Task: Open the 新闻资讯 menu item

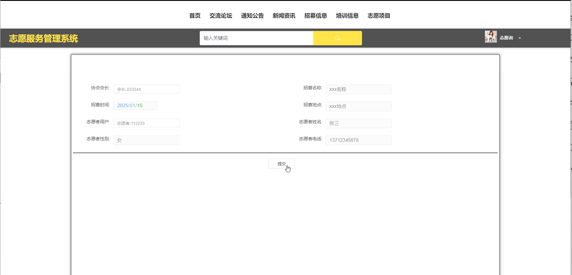Action: coord(284,16)
